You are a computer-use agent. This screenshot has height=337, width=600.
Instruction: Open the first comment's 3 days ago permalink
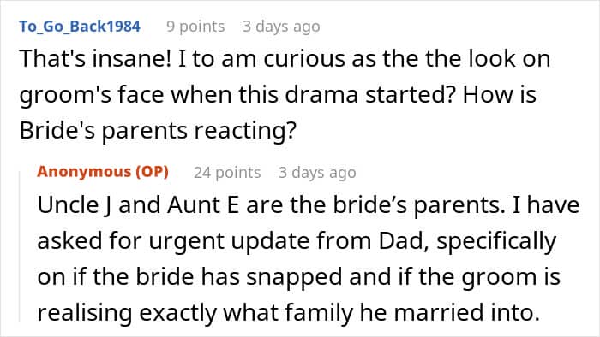click(x=281, y=27)
